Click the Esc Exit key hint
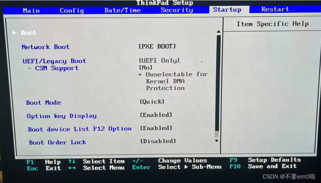This screenshot has width=321, height=183. (x=44, y=168)
